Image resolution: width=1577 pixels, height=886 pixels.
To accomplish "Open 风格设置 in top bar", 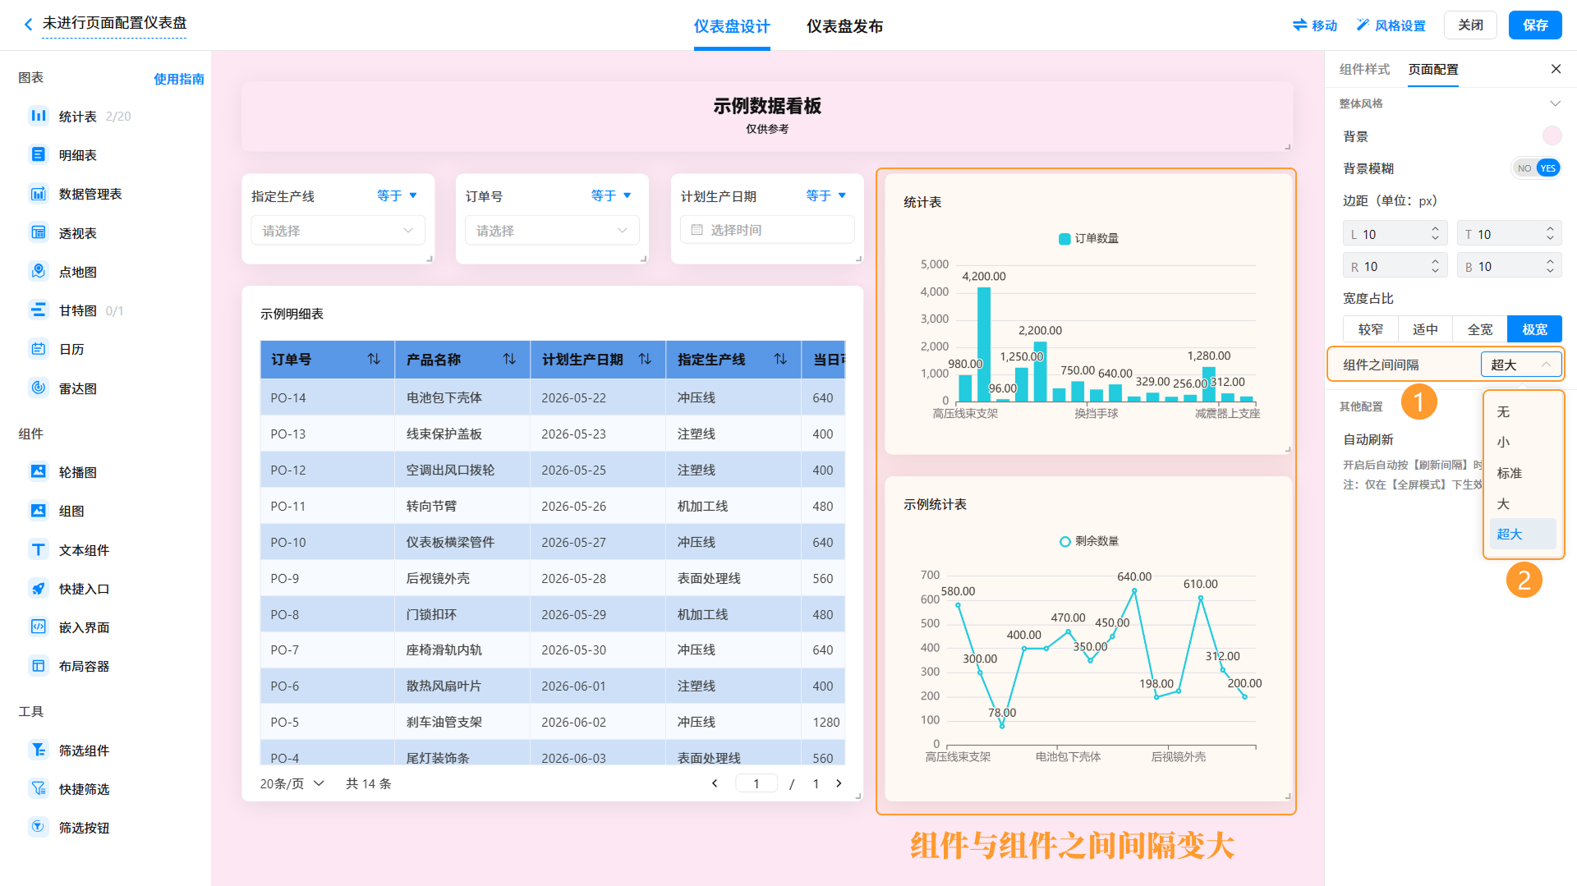I will [1391, 25].
